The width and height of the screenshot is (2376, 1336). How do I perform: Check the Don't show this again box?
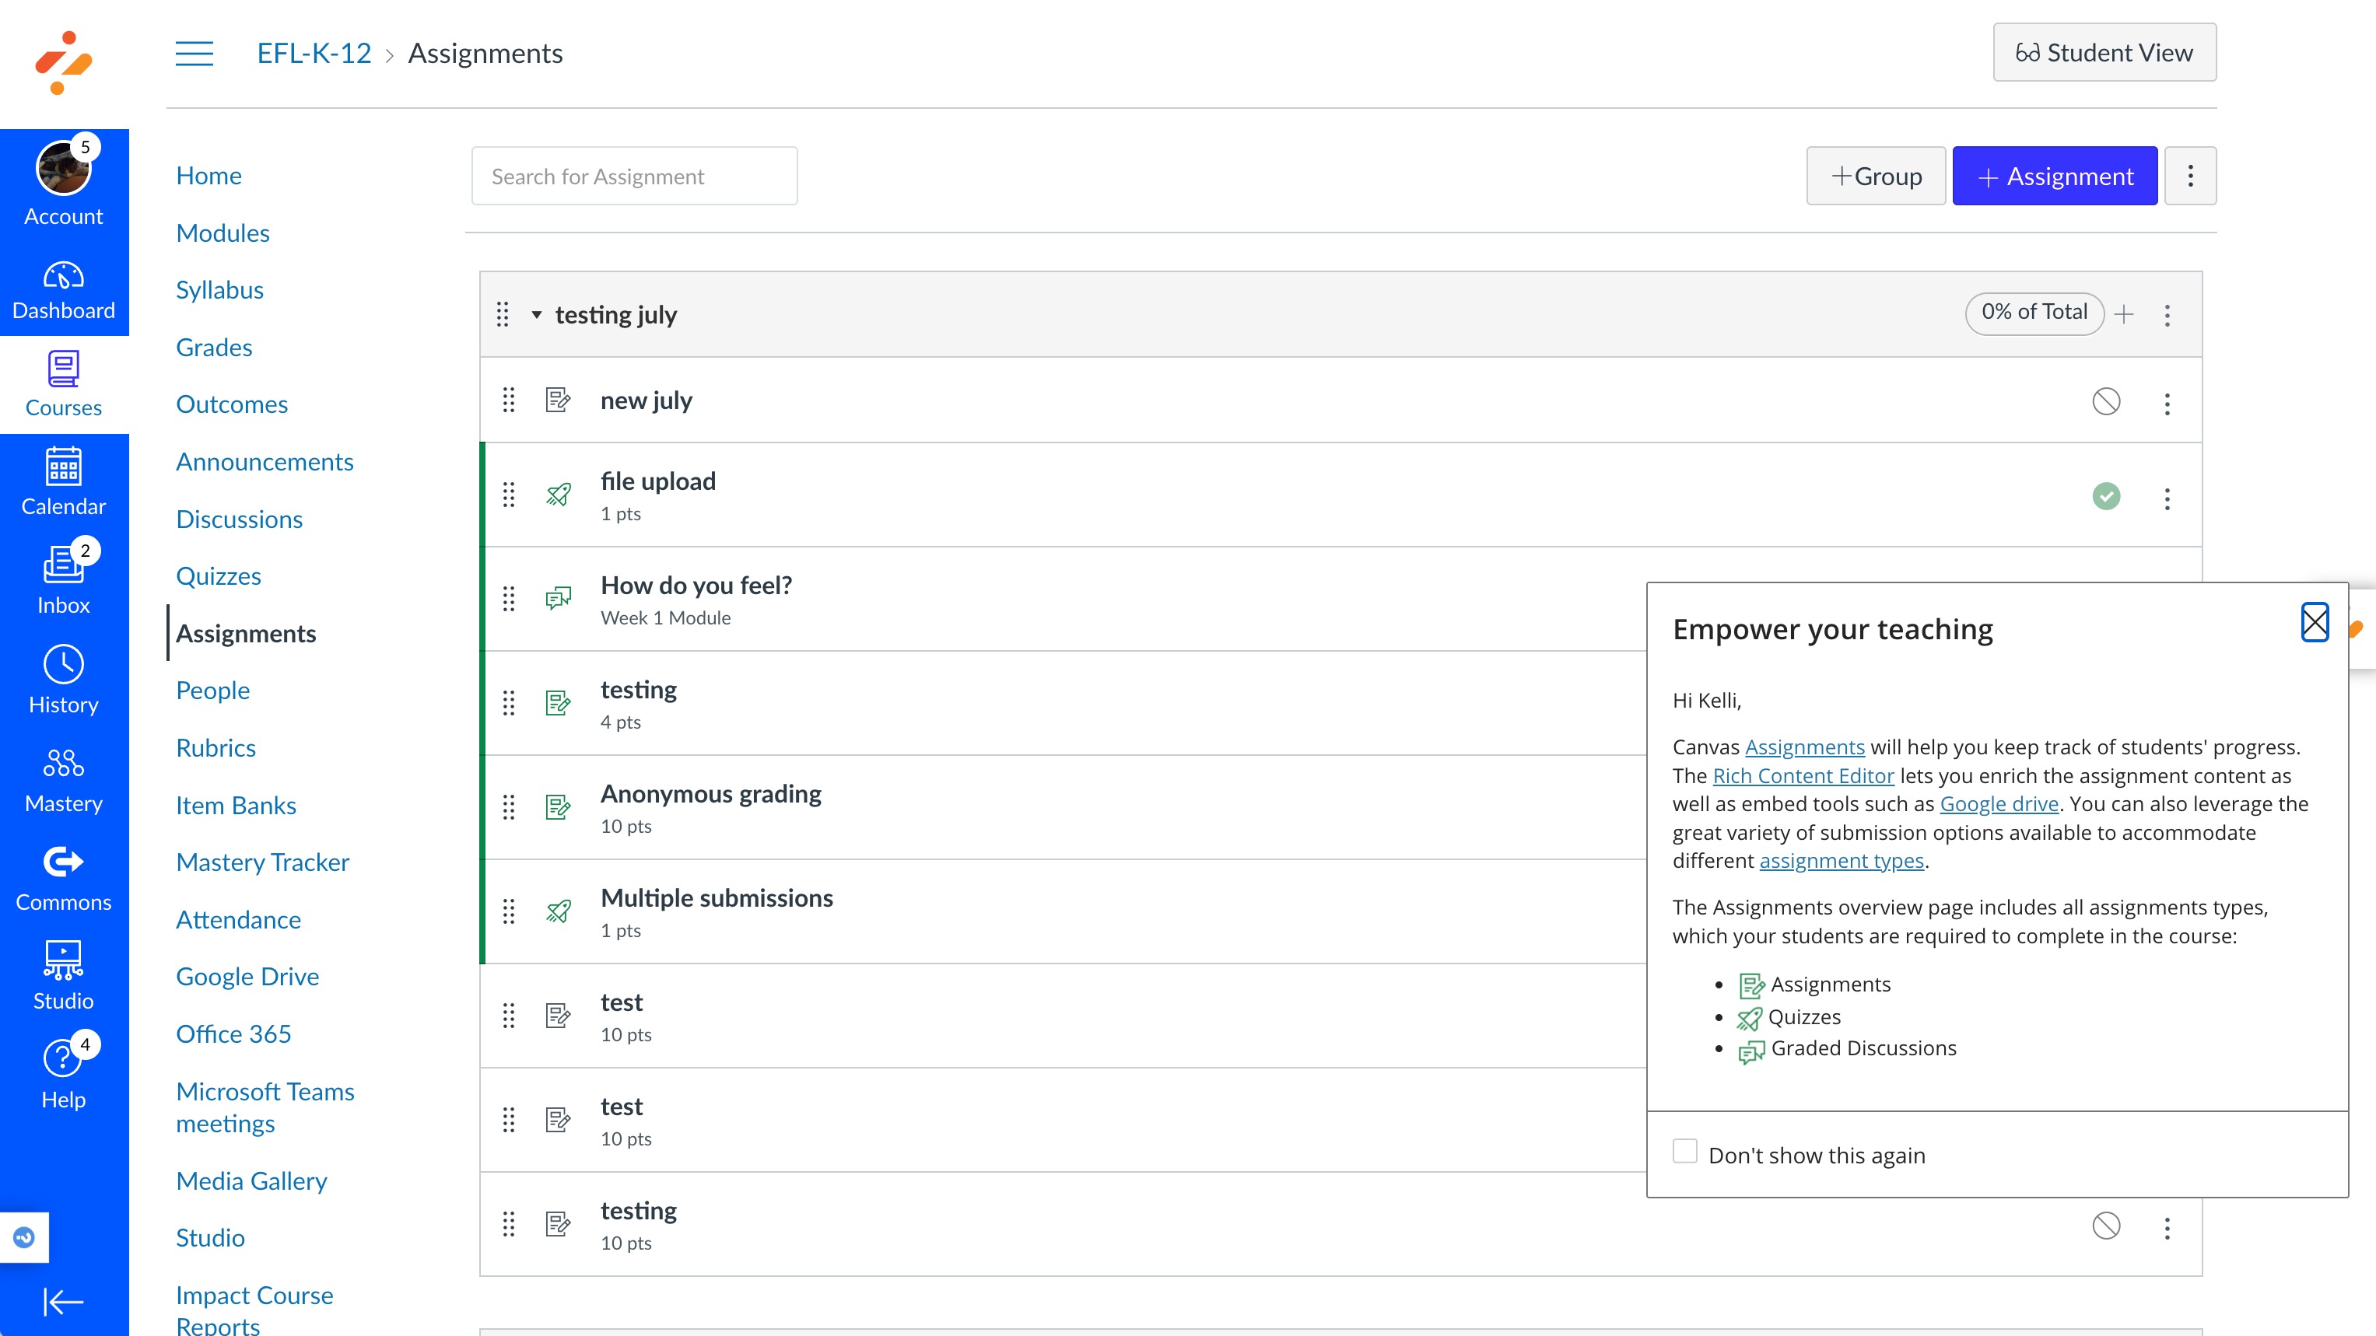(1684, 1151)
